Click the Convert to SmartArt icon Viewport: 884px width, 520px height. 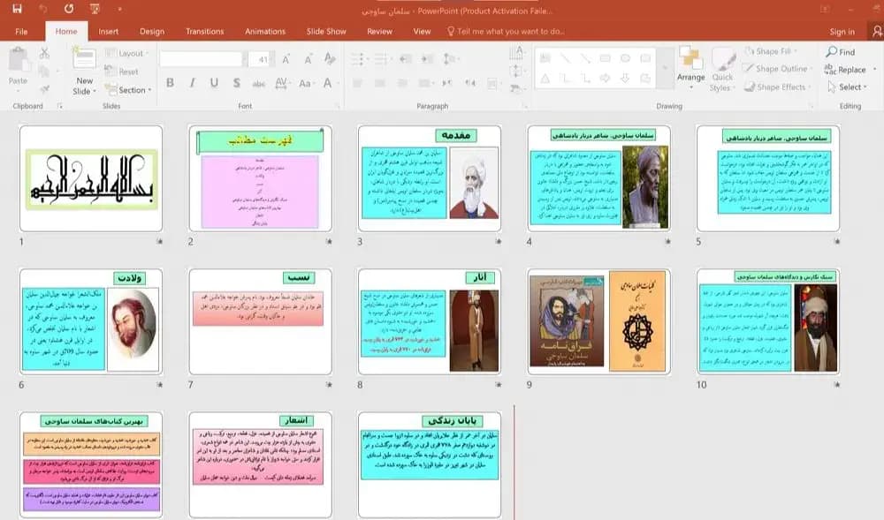pos(515,88)
